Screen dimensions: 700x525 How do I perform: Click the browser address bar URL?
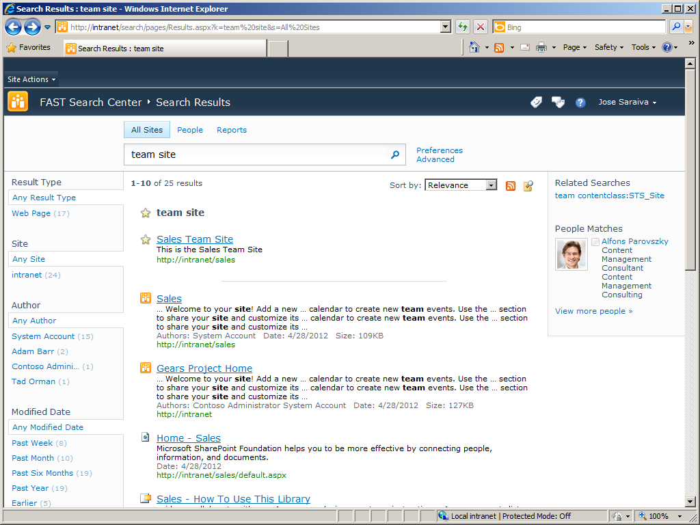point(254,27)
